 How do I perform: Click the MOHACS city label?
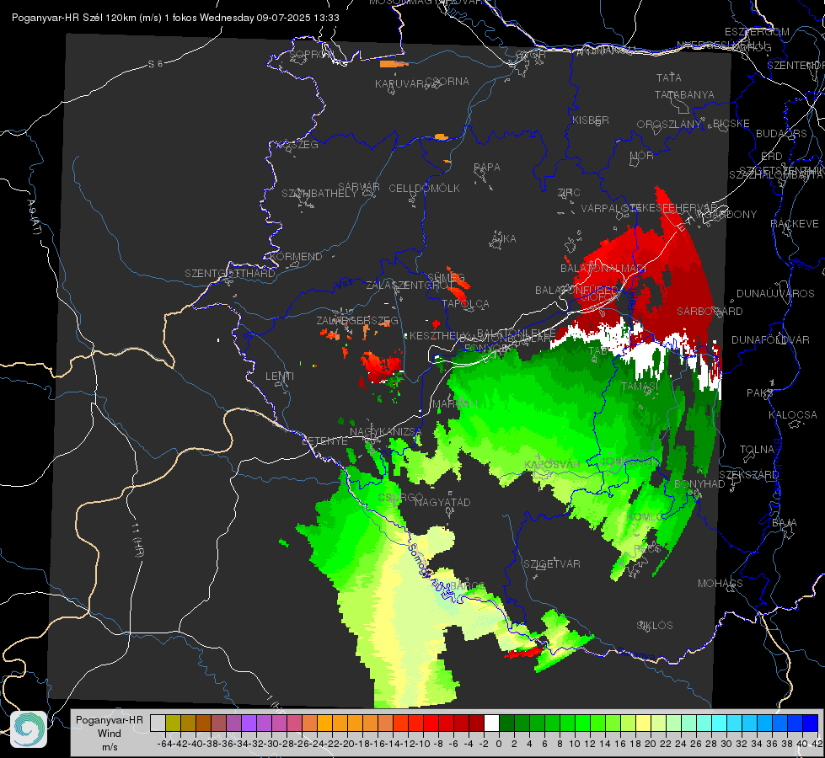(x=720, y=583)
